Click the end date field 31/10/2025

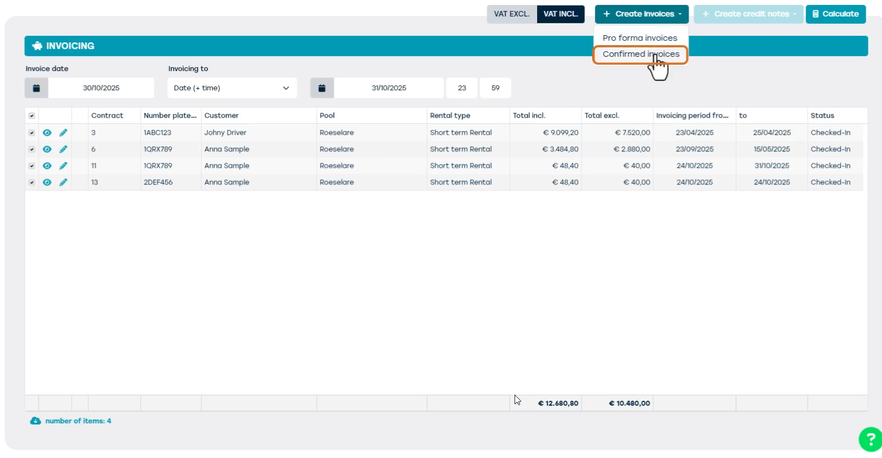(389, 88)
